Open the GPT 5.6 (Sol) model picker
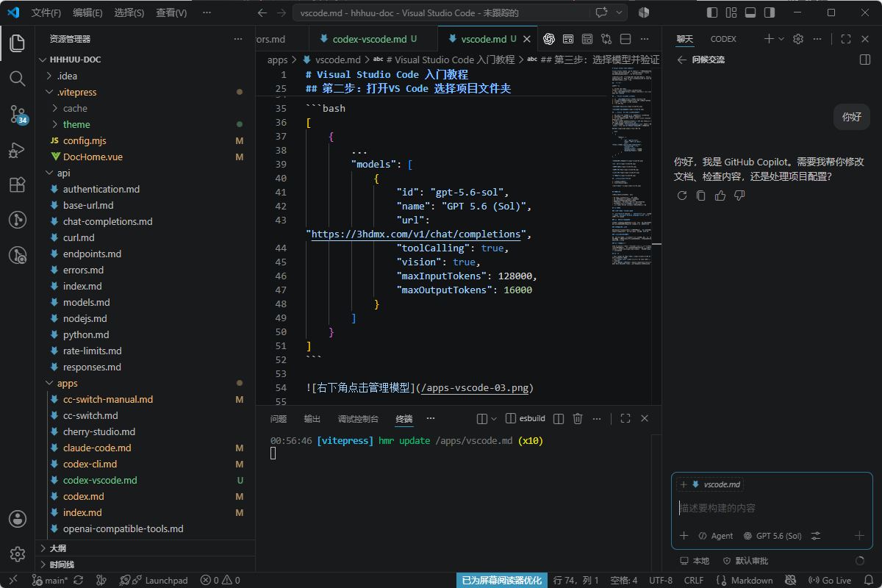This screenshot has height=588, width=882. point(772,536)
